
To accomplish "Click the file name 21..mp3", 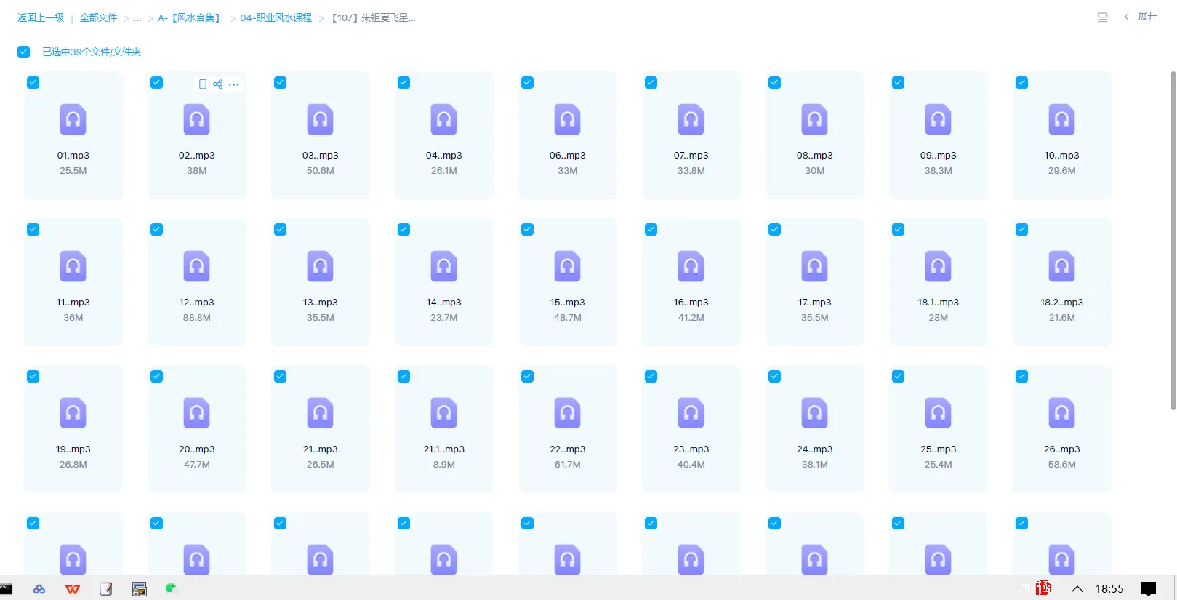I will [320, 449].
